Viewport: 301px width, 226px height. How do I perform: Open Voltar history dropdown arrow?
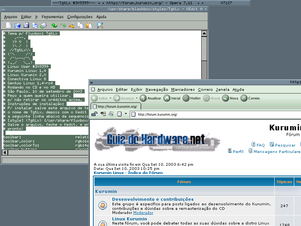[x=110, y=98]
